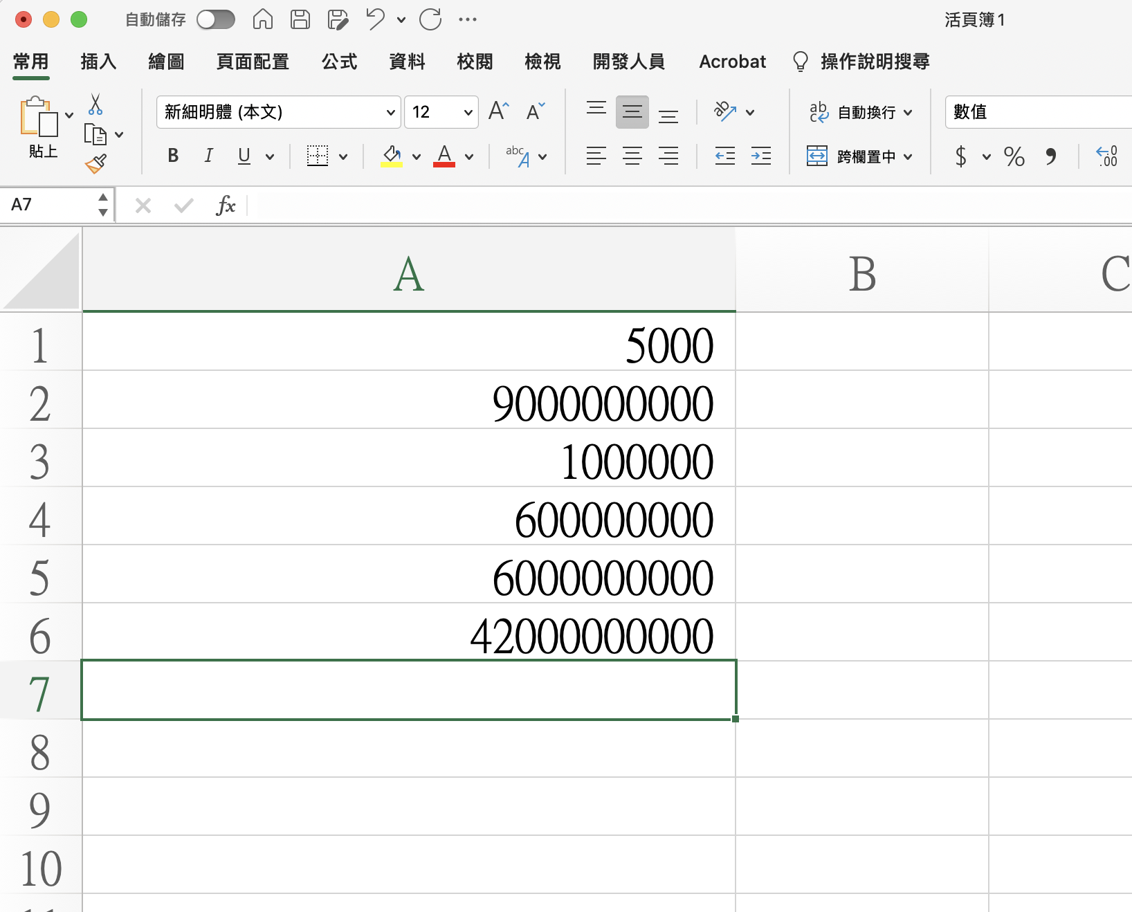The image size is (1132, 912).
Task: Click the 自動換行 wrap text button
Action: 861,112
